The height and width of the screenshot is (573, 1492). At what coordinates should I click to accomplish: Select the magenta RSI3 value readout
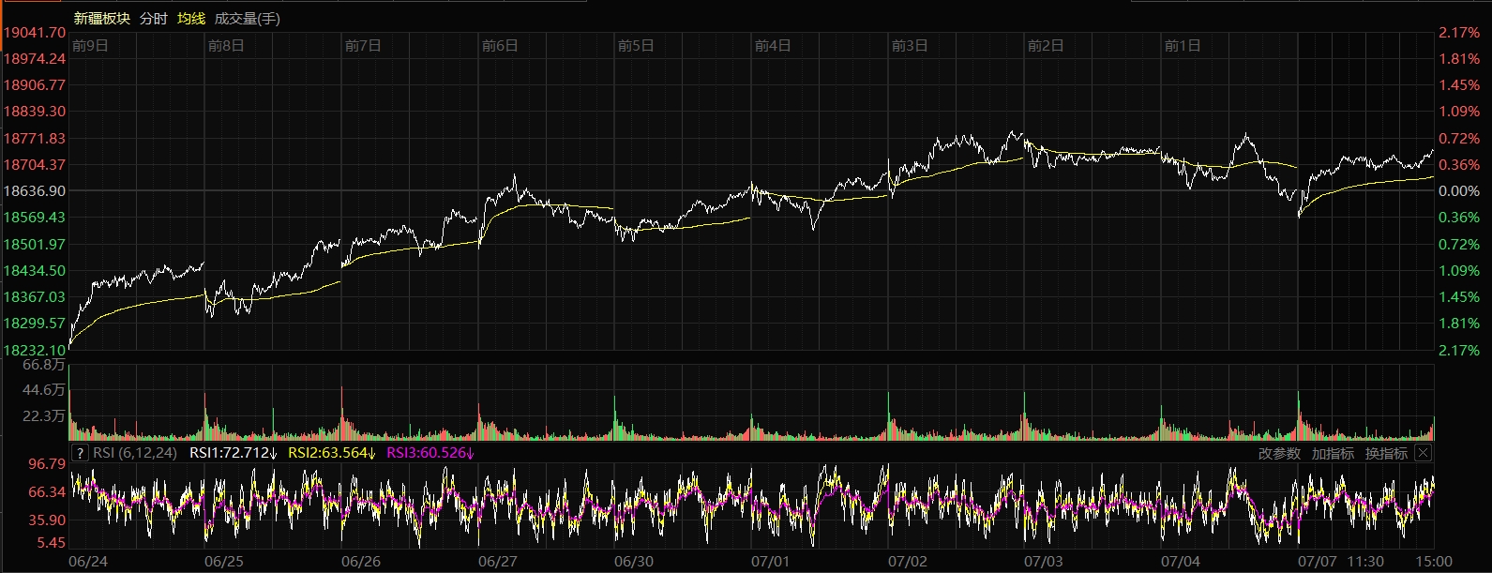(430, 453)
